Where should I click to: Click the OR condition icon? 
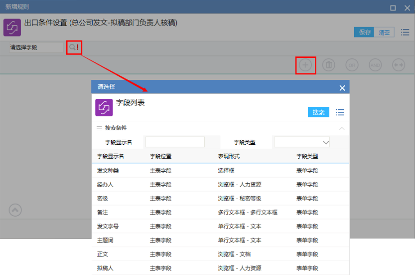point(352,65)
